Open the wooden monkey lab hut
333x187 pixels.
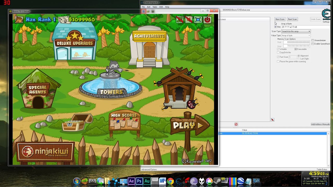[x=180, y=88]
